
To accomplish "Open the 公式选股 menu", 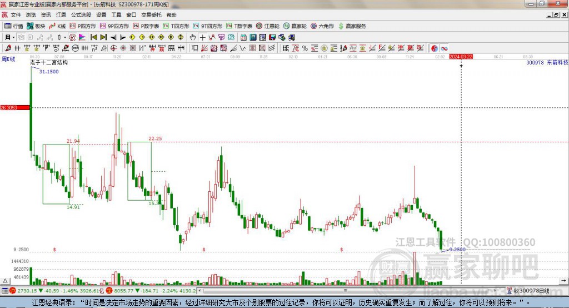I will (81, 15).
